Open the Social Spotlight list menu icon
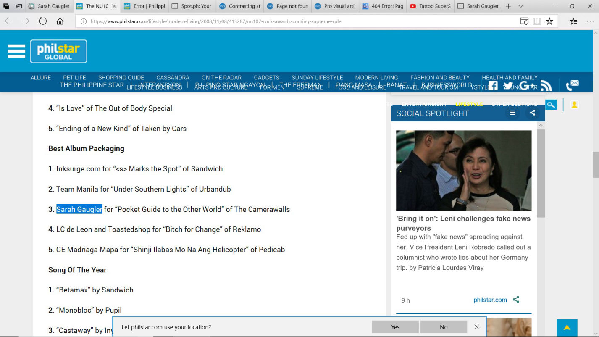Image resolution: width=599 pixels, height=337 pixels. (512, 113)
